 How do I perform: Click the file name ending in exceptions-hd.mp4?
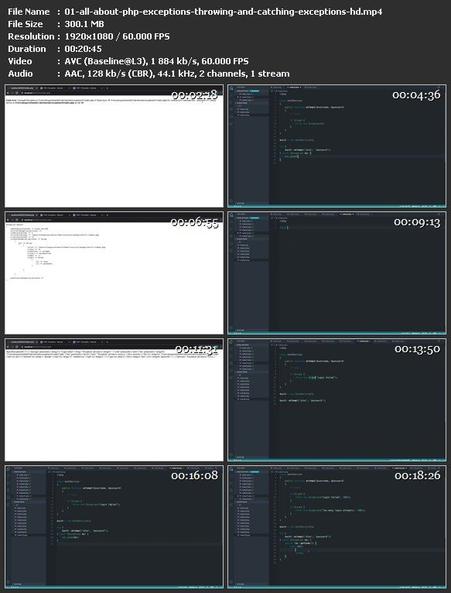[224, 12]
